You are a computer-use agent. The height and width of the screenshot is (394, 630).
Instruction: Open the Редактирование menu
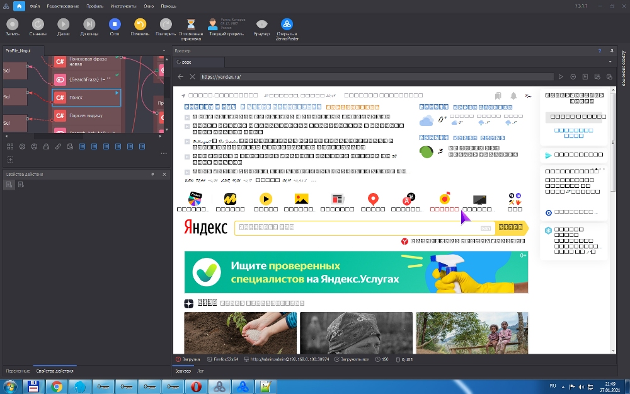62,6
